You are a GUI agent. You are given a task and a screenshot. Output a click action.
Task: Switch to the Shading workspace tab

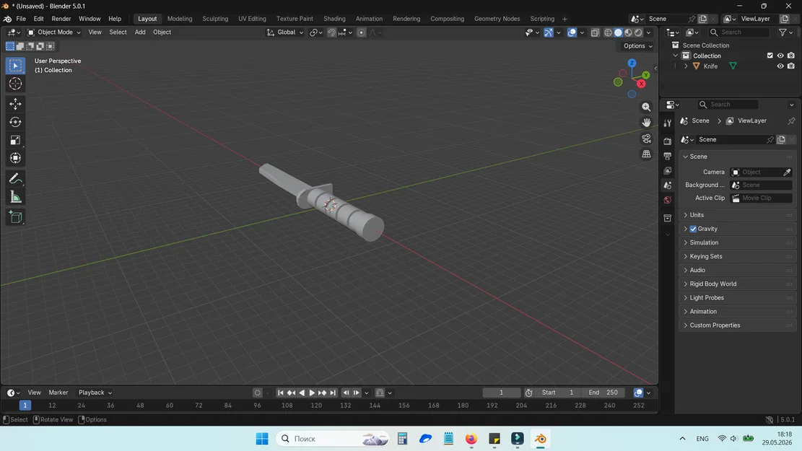(x=334, y=19)
